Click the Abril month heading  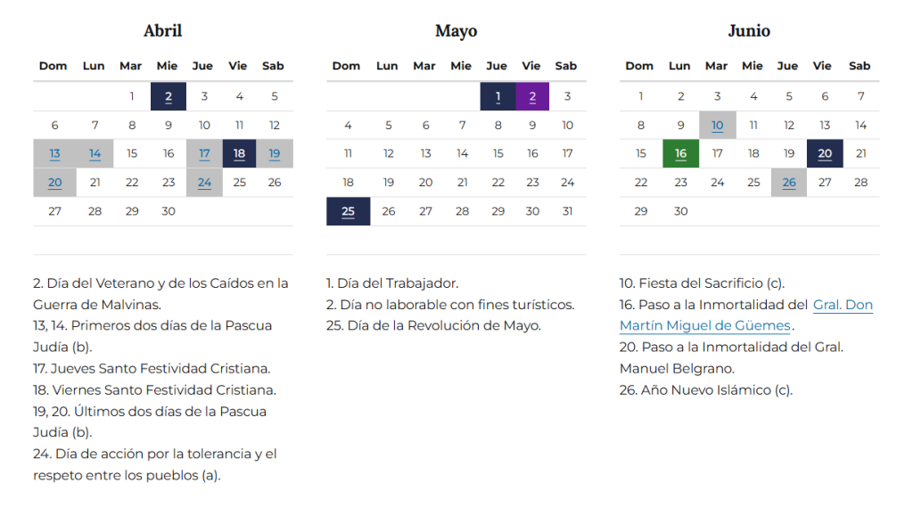point(162,31)
